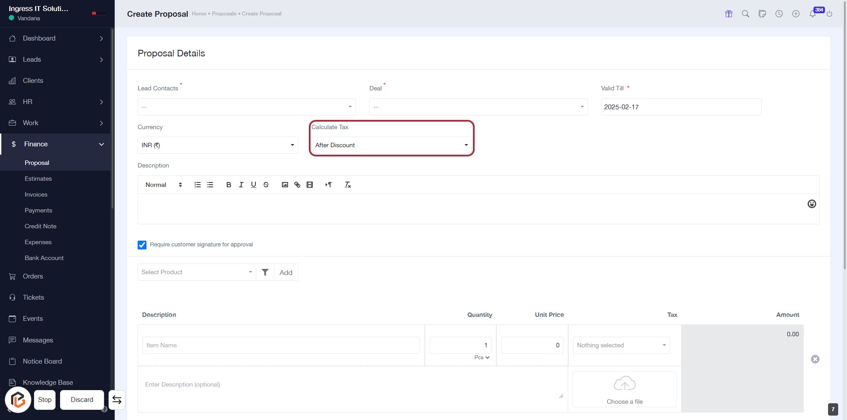The height and width of the screenshot is (420, 847).
Task: Open the Currency INR dropdown
Action: (217, 145)
